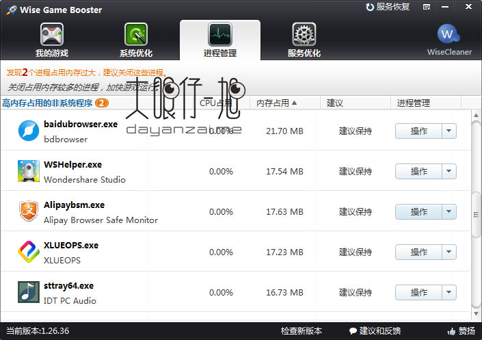Expand 操作 dropdown arrow for sttray64.exe

(x=448, y=292)
